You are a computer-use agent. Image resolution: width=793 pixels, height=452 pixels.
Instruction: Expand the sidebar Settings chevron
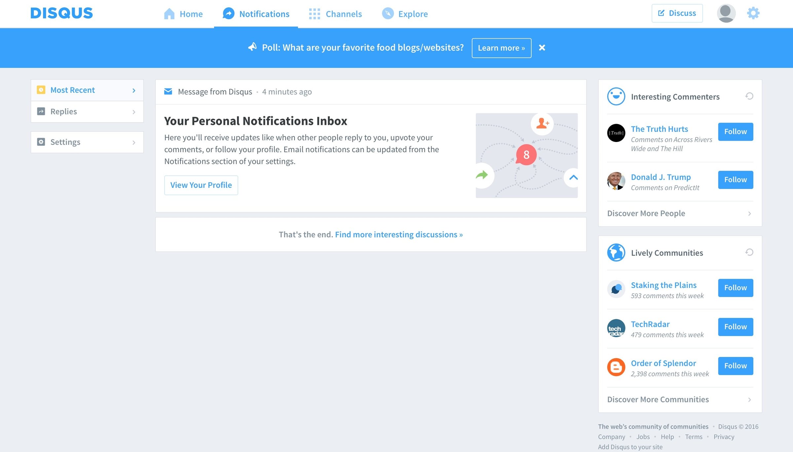(x=134, y=143)
